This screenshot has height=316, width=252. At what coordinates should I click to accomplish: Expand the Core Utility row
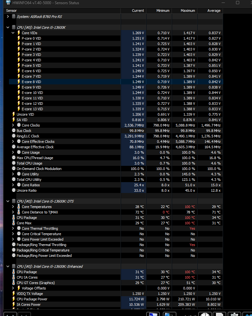[x=13, y=174]
